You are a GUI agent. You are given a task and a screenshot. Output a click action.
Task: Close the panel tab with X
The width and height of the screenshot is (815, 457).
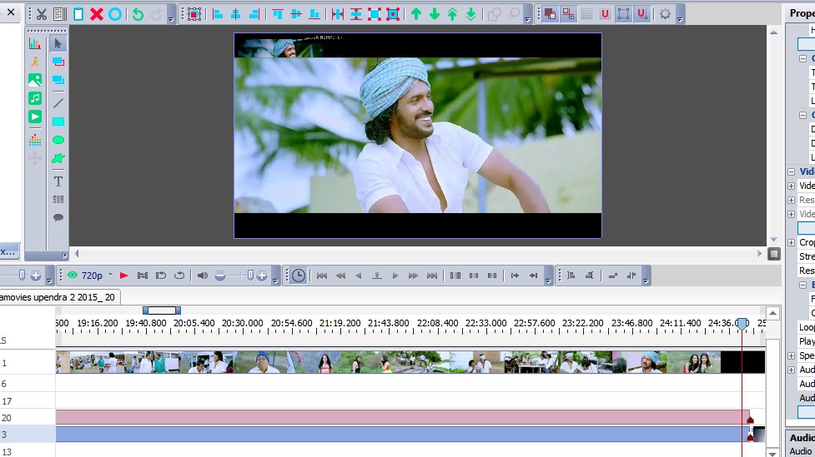point(10,12)
